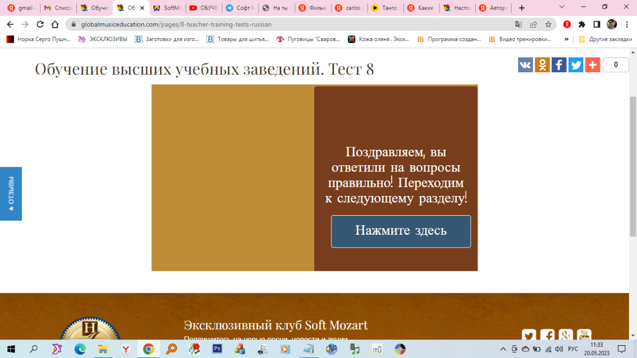Expand hidden bookmarks chevron
This screenshot has width=637, height=358.
point(566,39)
